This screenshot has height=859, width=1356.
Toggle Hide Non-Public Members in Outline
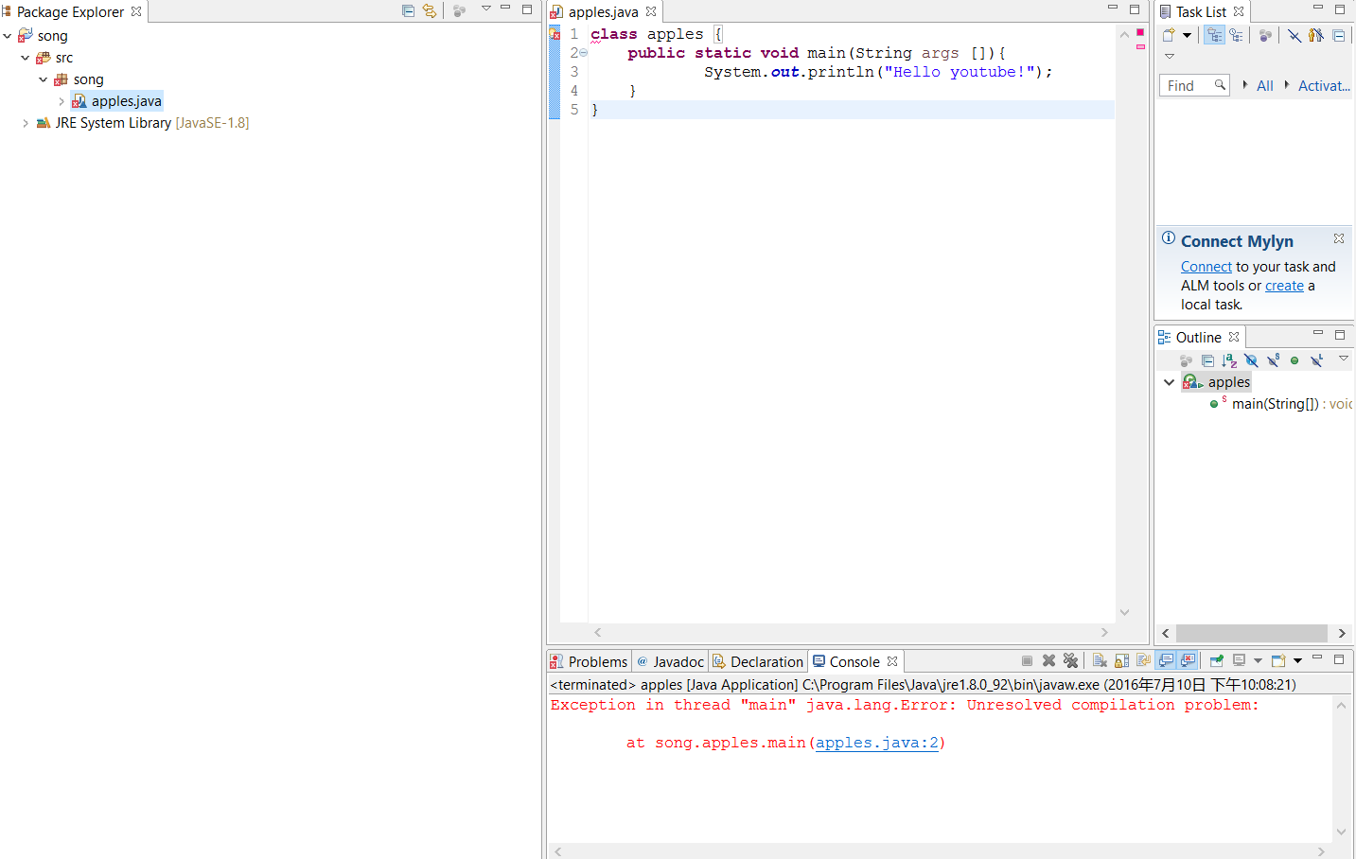1295,360
